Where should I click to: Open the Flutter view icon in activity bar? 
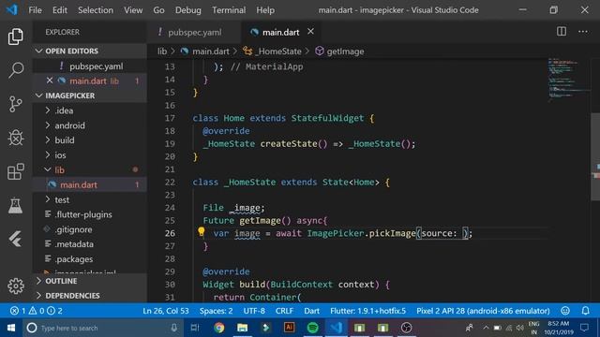pyautogui.click(x=15, y=240)
